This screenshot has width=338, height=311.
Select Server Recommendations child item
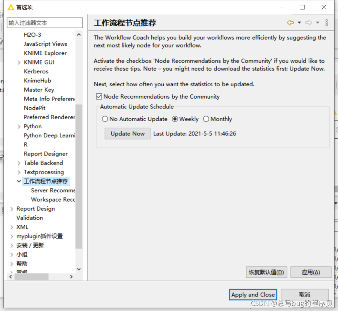(x=53, y=190)
